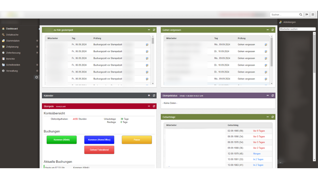Open the Dashboard menu item
This screenshot has height=179, width=318.
[12, 29]
